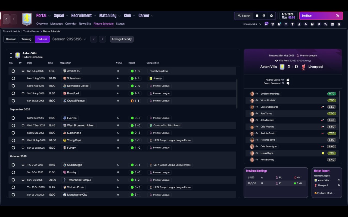The width and height of the screenshot is (348, 217).
Task: Switch to the Calendar subtab
Action: click(71, 24)
